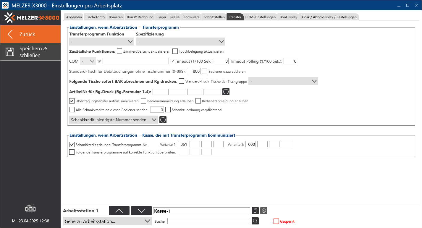Open Gehe zu Arbeitsstation dropdown

(x=107, y=221)
